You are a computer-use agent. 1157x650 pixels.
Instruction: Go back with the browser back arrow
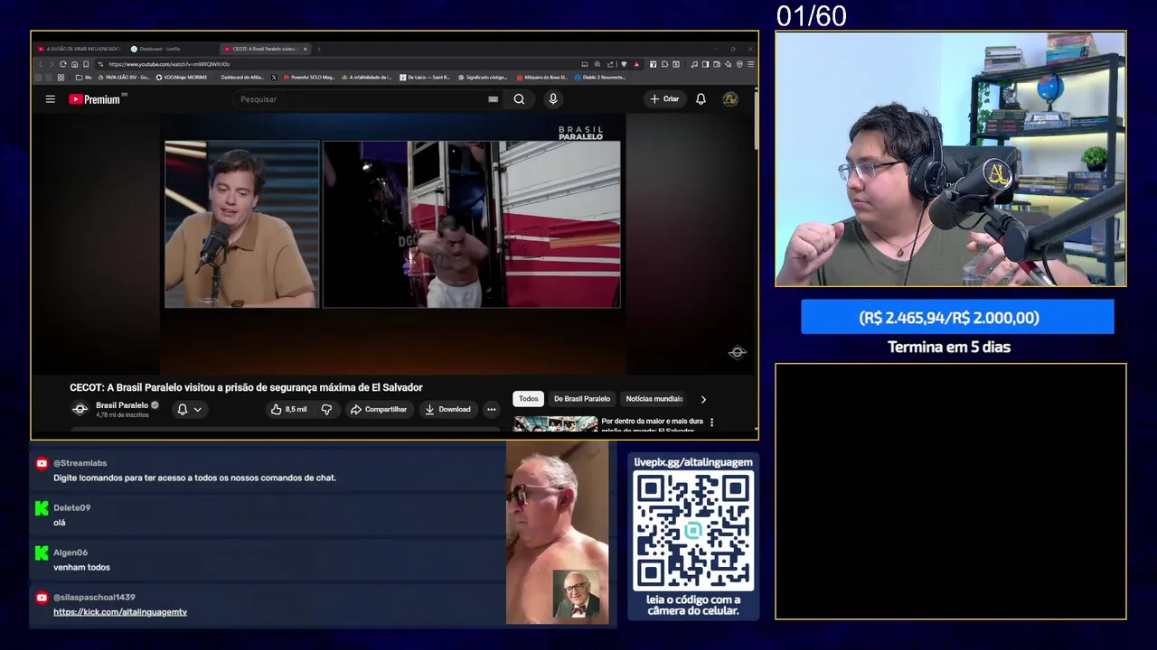(x=41, y=64)
